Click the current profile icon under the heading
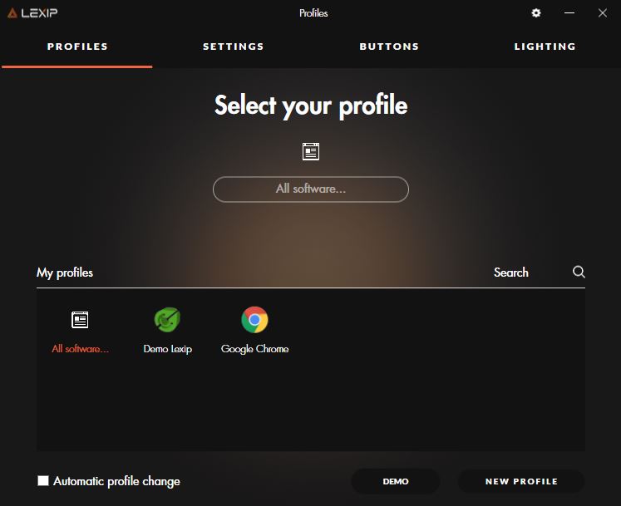The height and width of the screenshot is (506, 621). pos(311,152)
